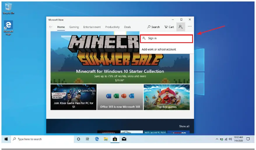Open the Deals tab
This screenshot has height=150, width=256.
(127, 27)
